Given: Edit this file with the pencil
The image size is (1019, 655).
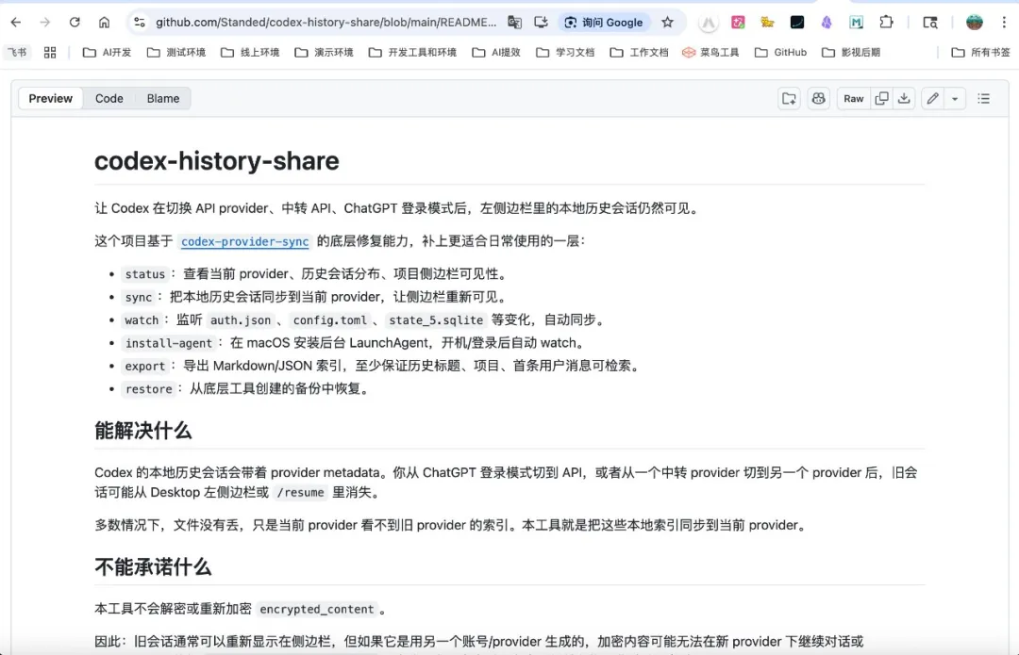Looking at the screenshot, I should pyautogui.click(x=932, y=99).
